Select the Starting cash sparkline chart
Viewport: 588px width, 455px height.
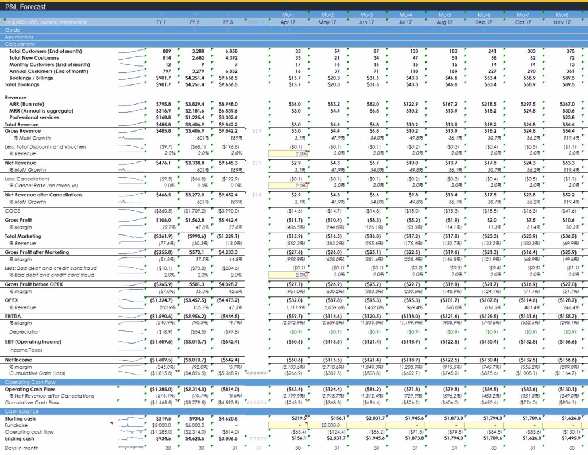[131, 419]
